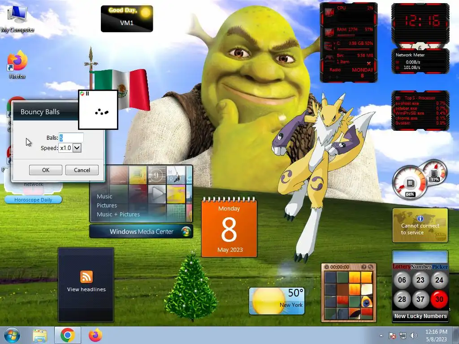Click lottery ball number 37
459x344 pixels.
tap(420, 299)
